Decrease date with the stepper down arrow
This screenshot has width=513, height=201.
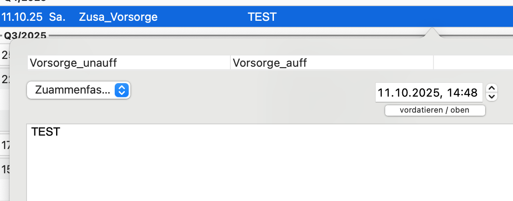492,97
